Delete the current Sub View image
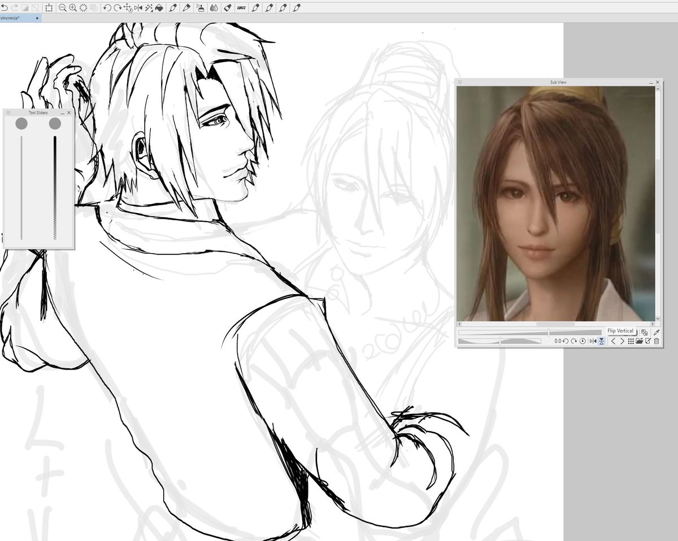The image size is (678, 541). 657,341
